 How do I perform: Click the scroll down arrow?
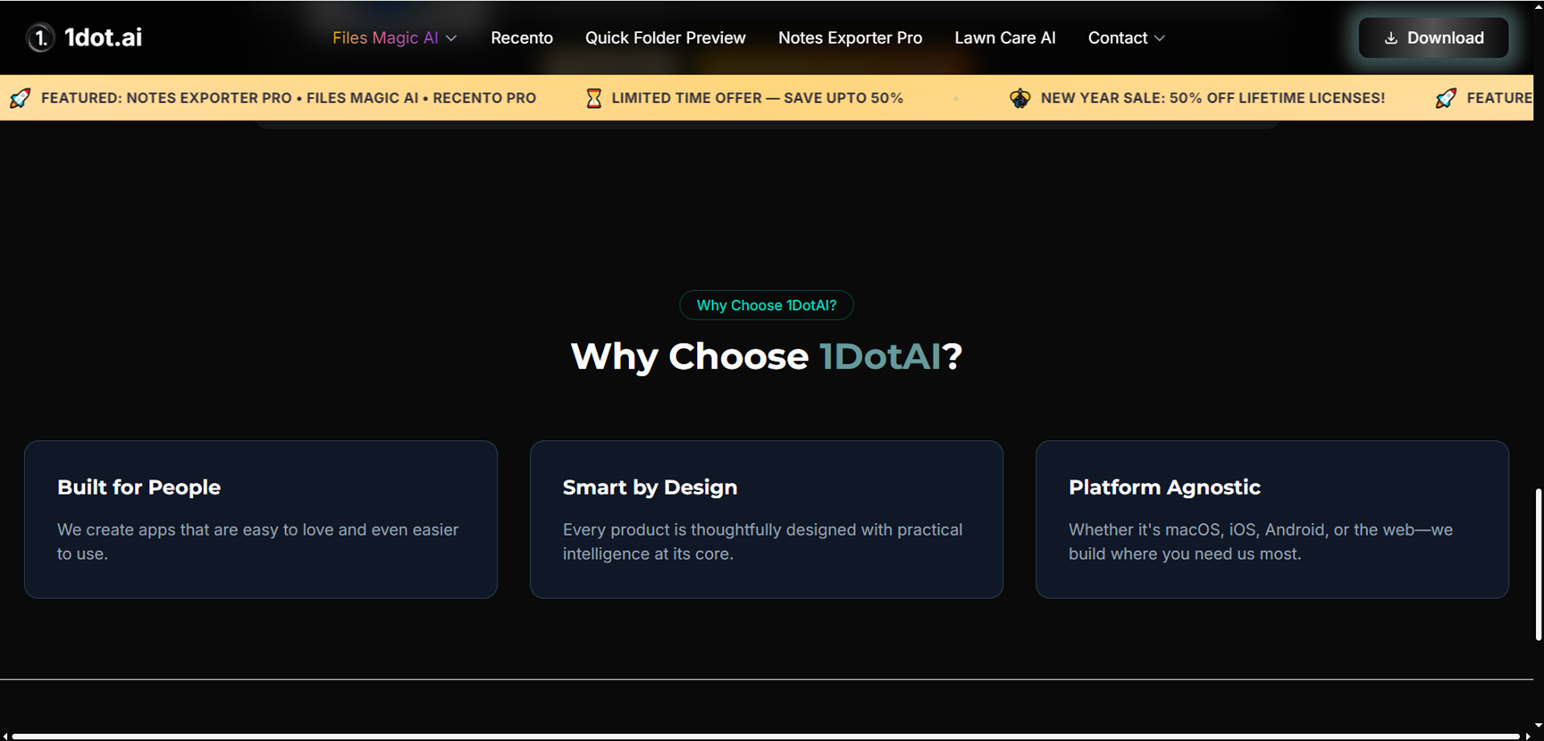pyautogui.click(x=1539, y=725)
